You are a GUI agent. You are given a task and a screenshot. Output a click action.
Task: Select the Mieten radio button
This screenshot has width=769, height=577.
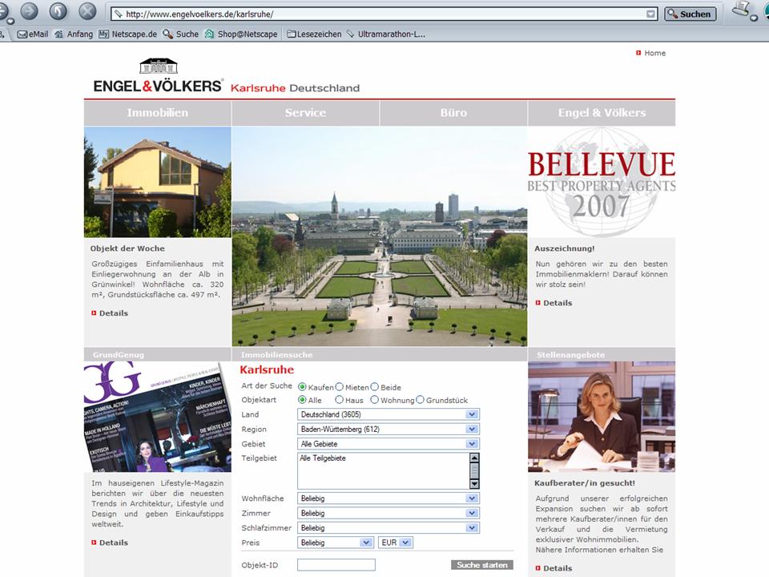(340, 387)
